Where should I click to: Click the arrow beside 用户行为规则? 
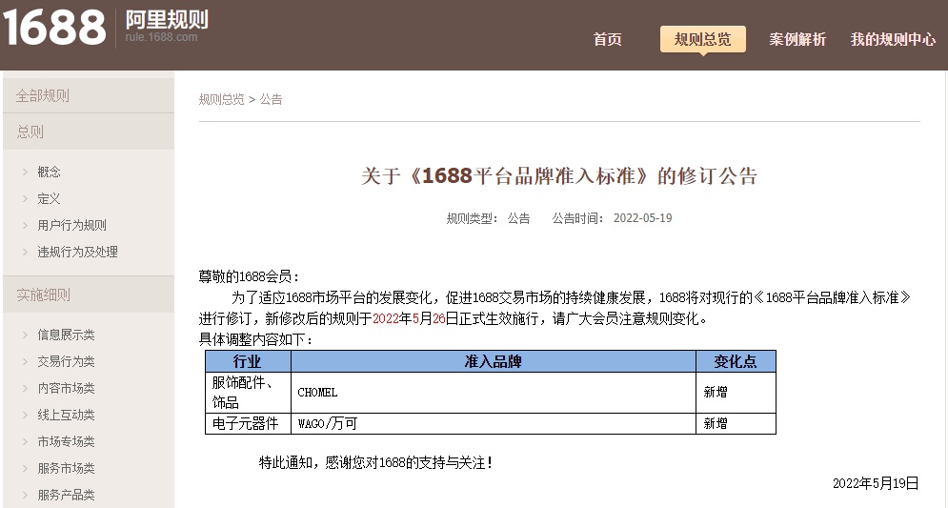26,225
